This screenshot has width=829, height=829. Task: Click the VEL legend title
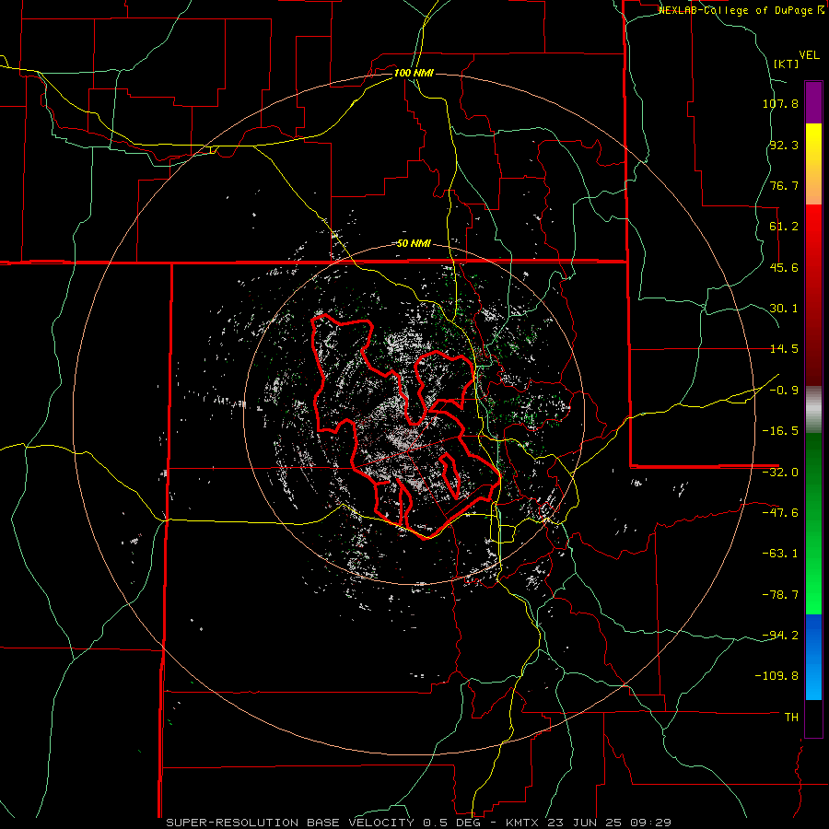pos(809,55)
